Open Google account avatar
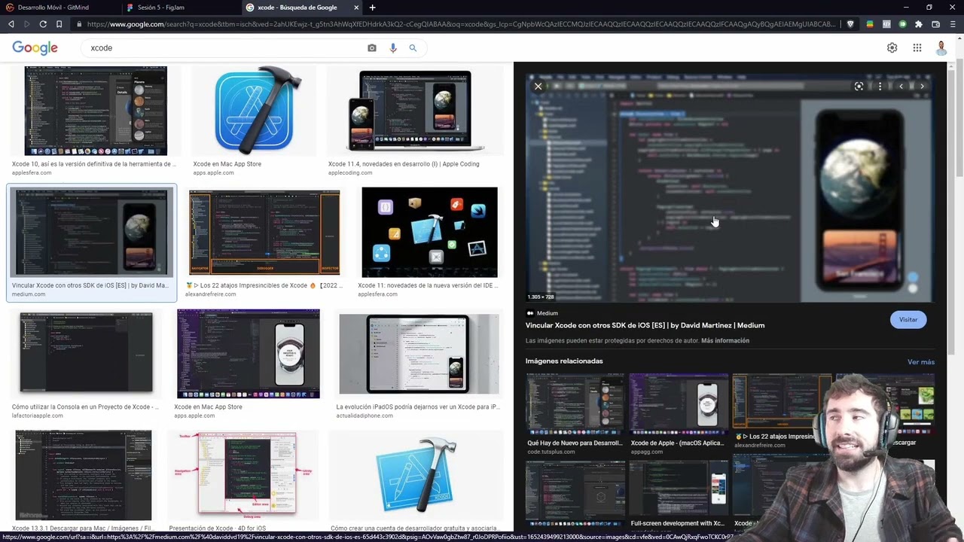Screen dimensions: 964x542 941,47
